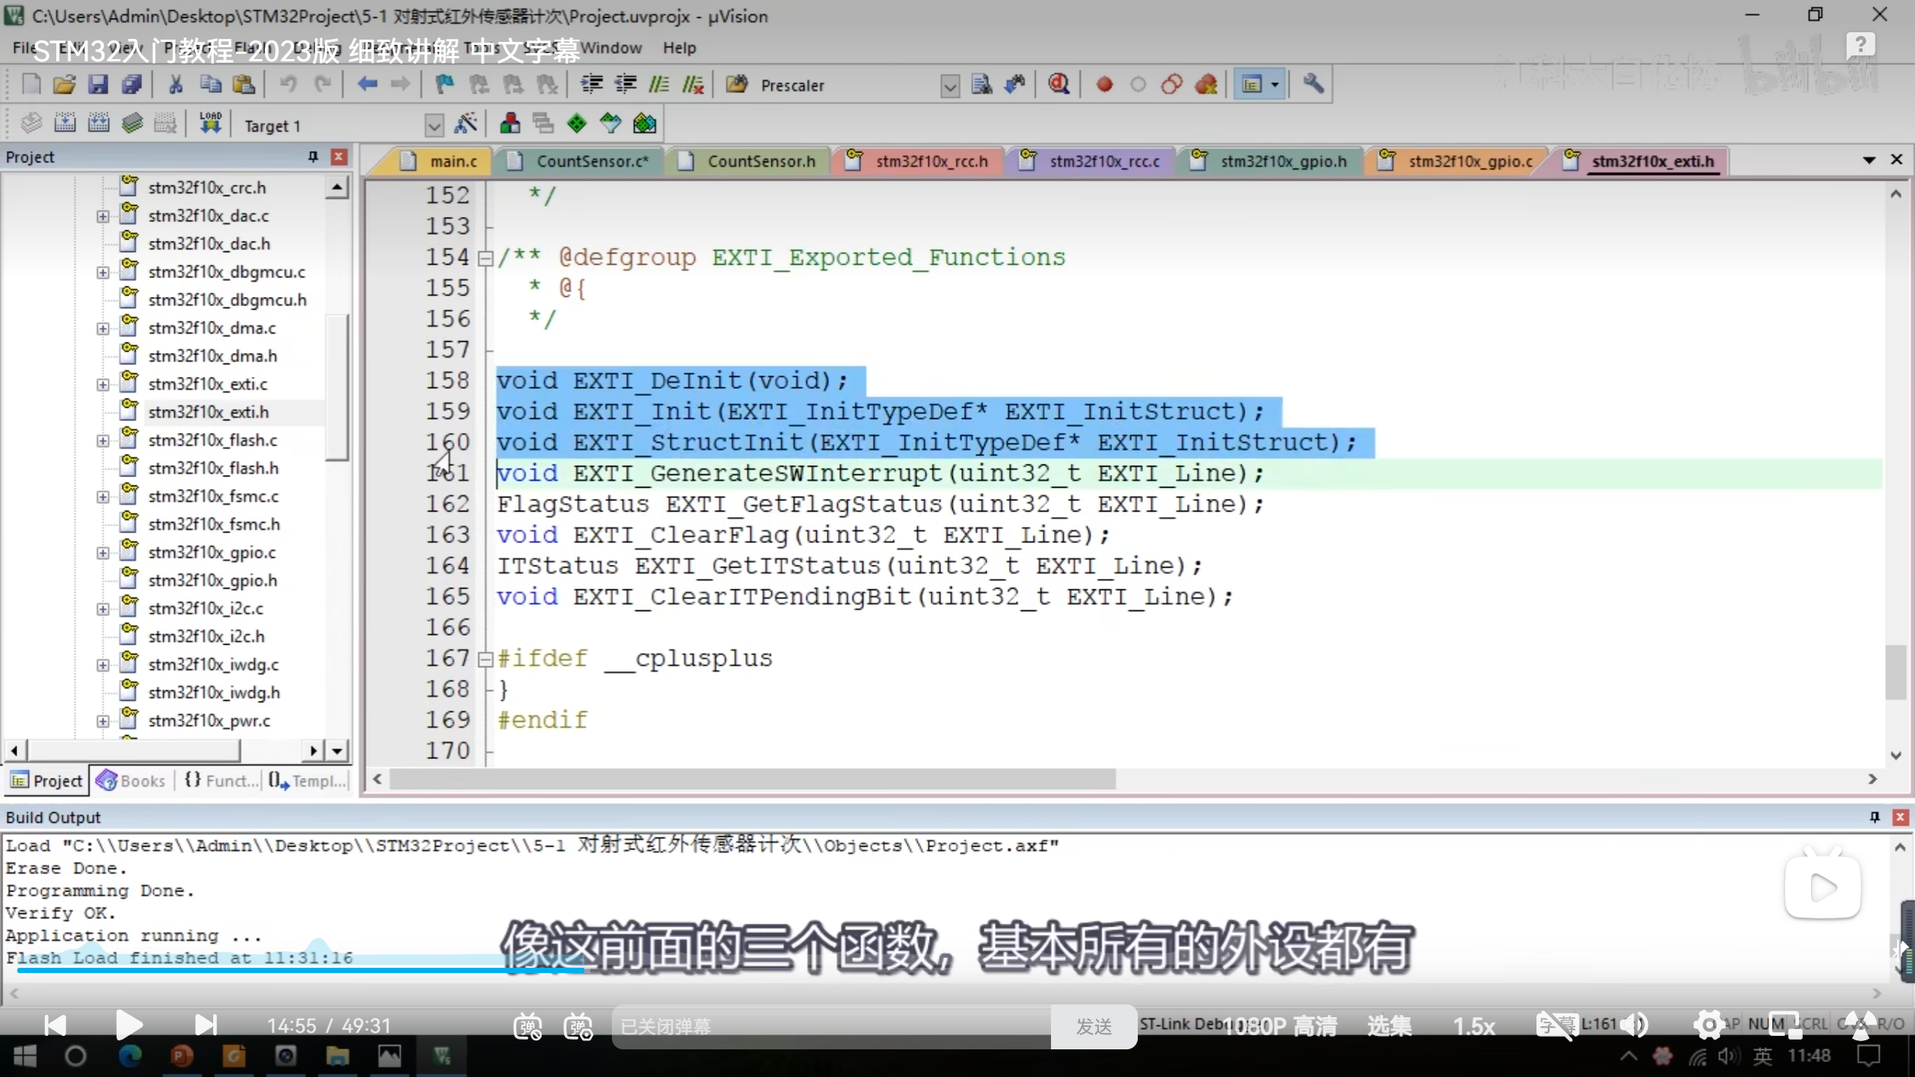Open Target Options magic wand icon
Image resolution: width=1915 pixels, height=1077 pixels.
click(x=465, y=124)
